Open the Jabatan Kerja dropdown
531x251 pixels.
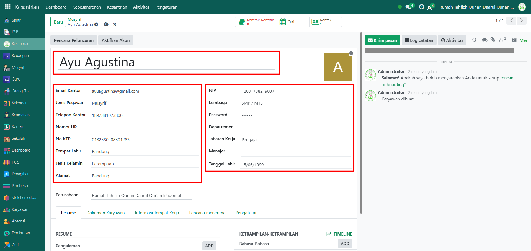292,139
